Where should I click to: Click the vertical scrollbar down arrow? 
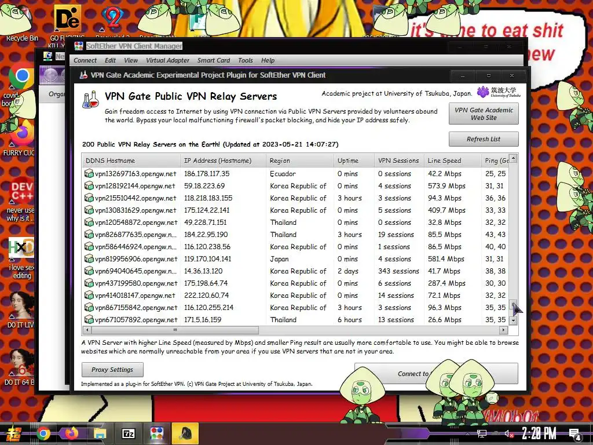click(513, 320)
